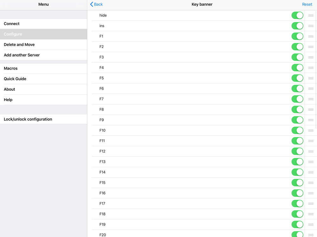Choose Add another Server
This screenshot has height=237, width=317.
43,55
